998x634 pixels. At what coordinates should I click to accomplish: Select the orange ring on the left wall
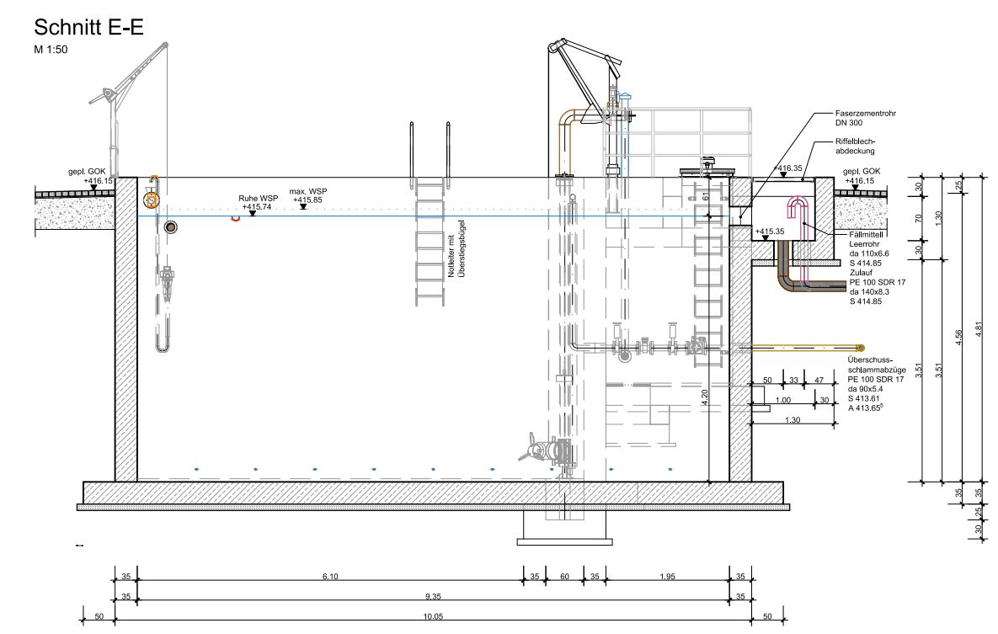coord(152,200)
